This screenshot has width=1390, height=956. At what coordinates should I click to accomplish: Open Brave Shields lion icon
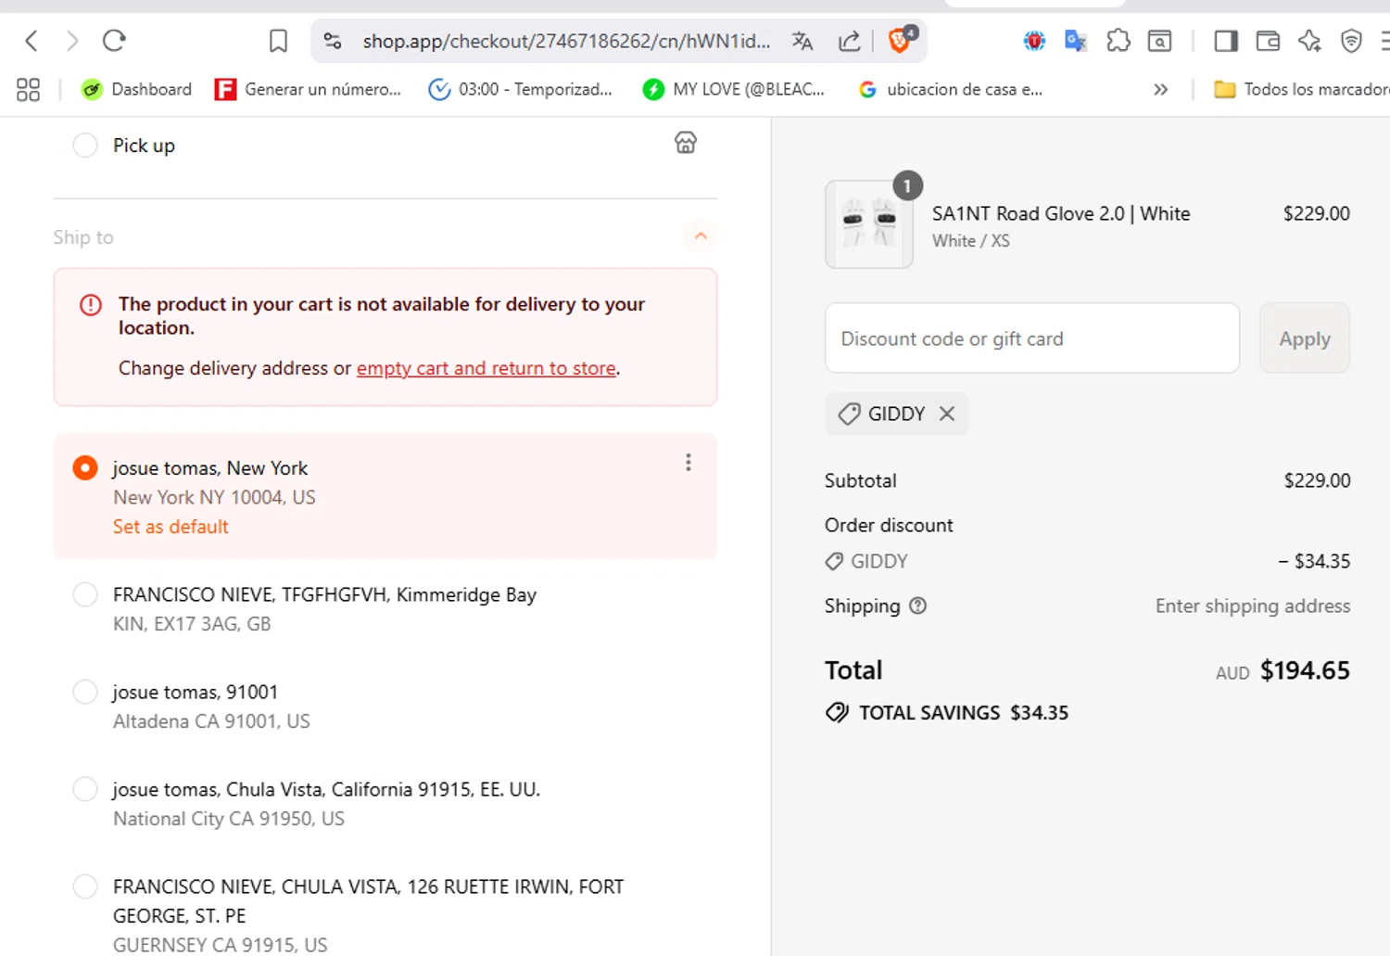point(900,40)
